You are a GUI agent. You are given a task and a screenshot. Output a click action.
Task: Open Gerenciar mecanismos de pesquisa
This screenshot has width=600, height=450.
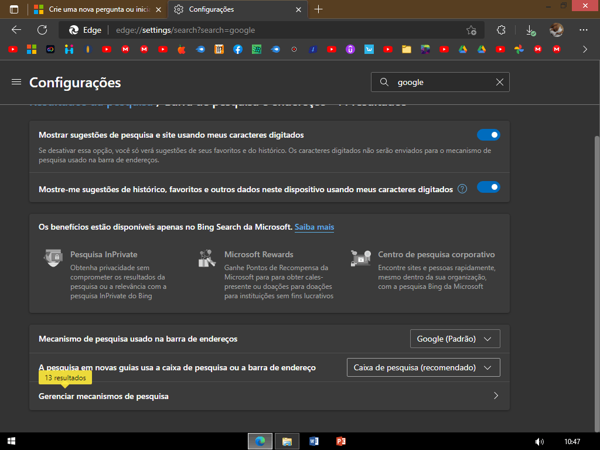(x=270, y=396)
